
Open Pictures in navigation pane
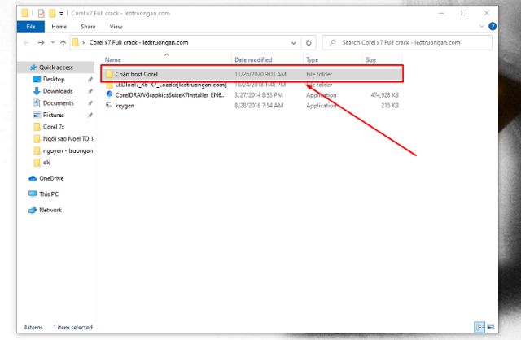pos(53,115)
